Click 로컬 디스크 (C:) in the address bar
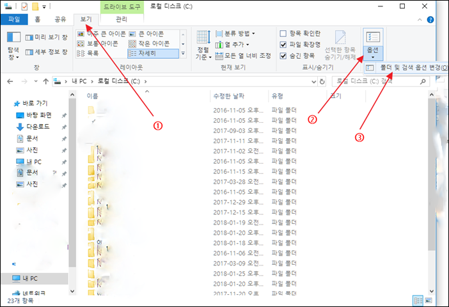This screenshot has width=449, height=307. pos(119,81)
